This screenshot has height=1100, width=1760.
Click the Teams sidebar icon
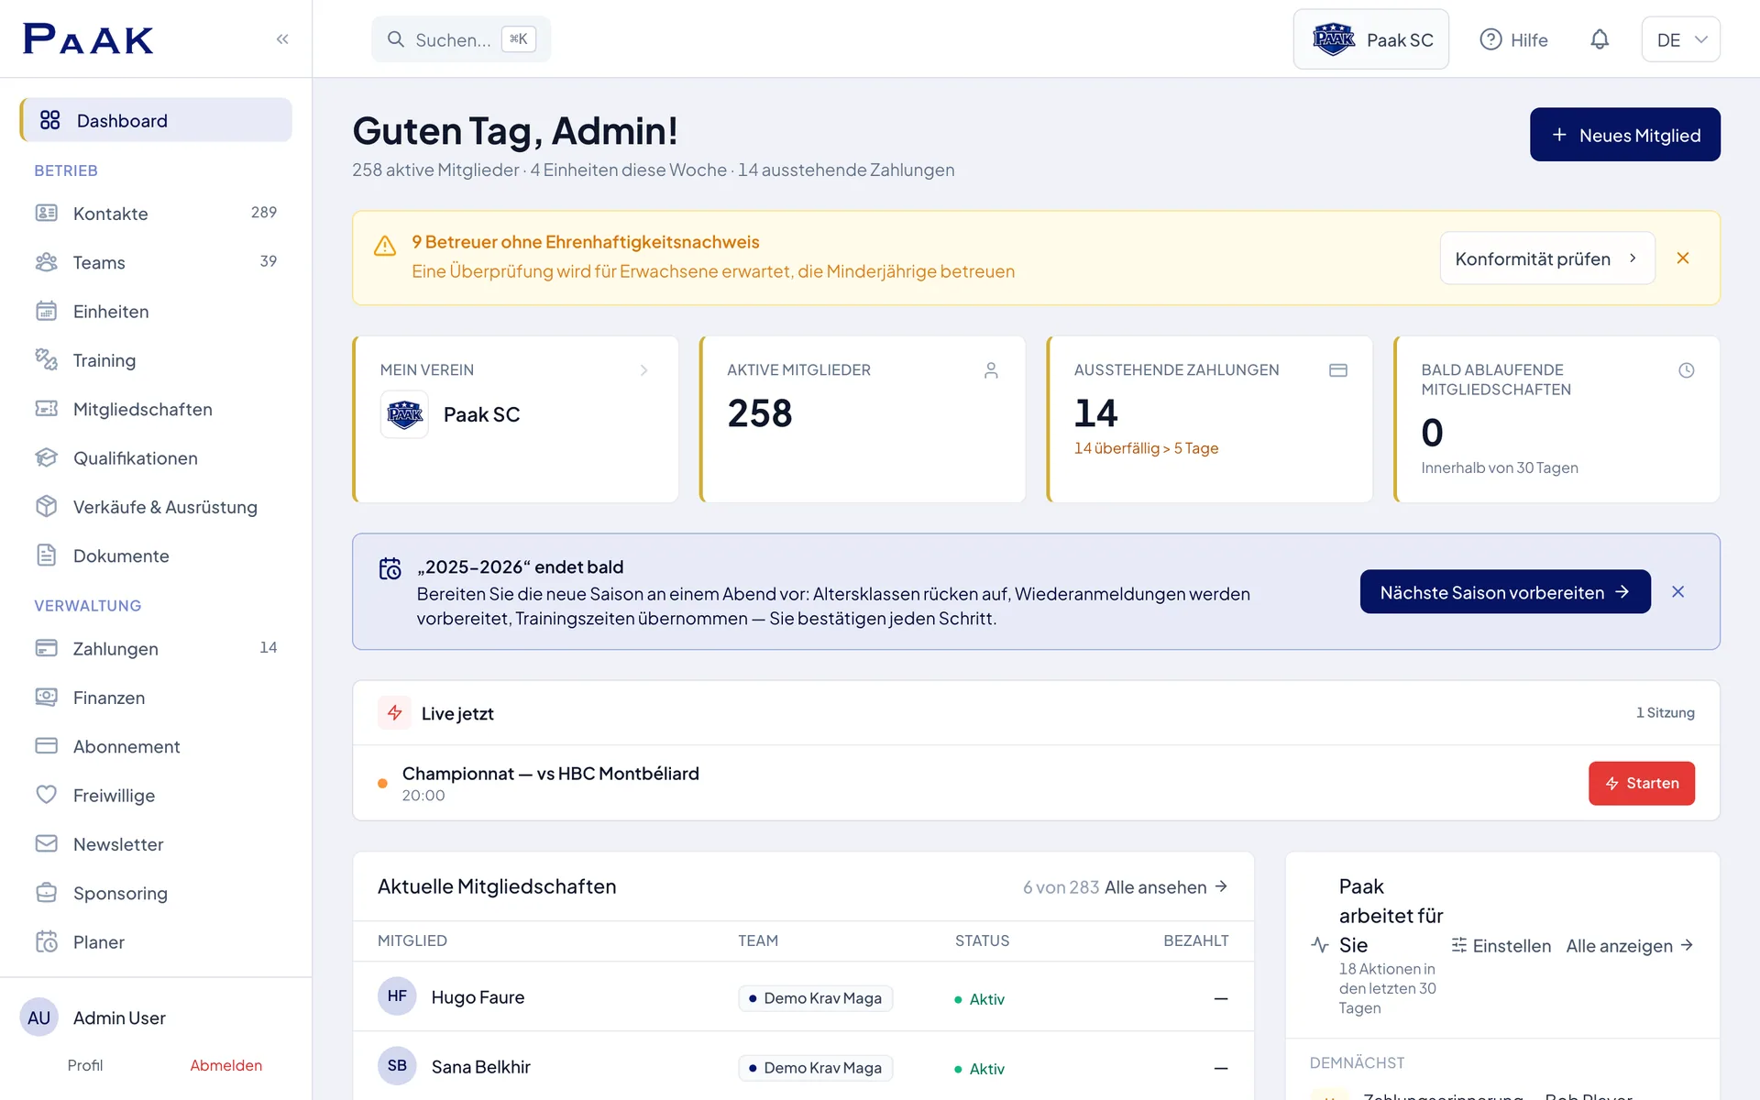click(46, 262)
